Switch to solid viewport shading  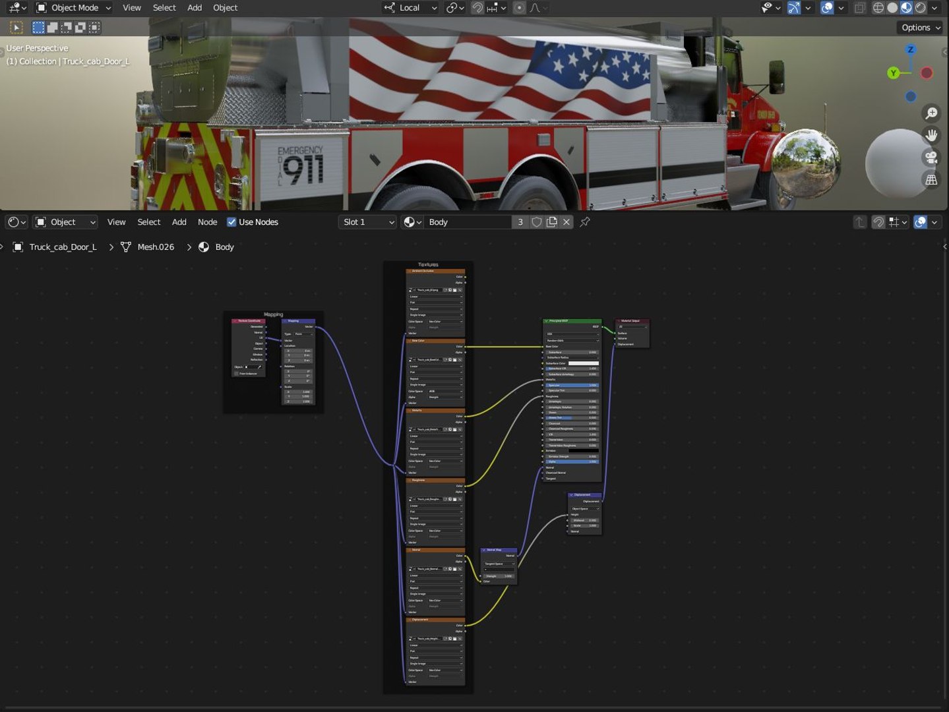(892, 8)
